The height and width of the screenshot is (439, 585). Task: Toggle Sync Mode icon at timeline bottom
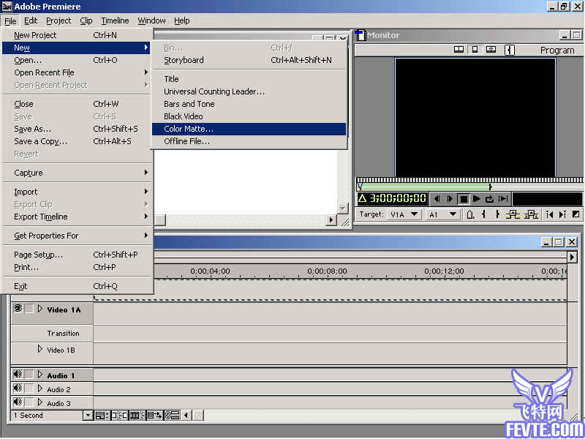click(173, 415)
